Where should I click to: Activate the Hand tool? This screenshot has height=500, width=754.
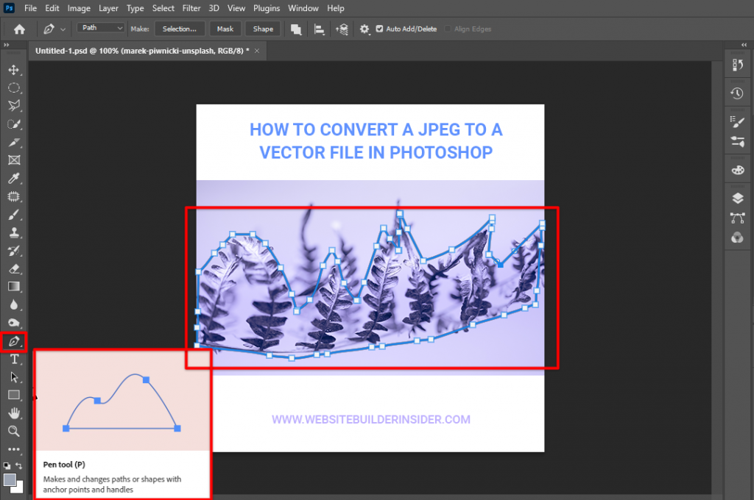tap(15, 413)
